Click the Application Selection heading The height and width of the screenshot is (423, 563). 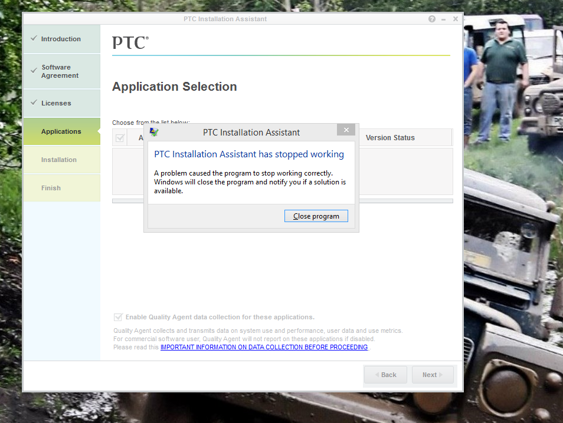click(175, 87)
